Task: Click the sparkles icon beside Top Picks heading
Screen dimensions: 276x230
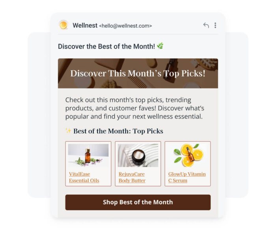Action: [68, 131]
